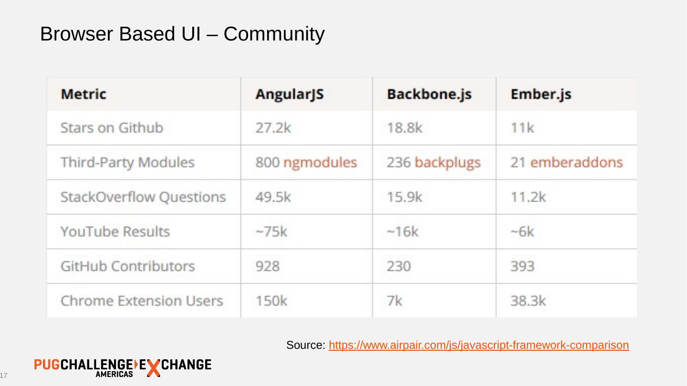Select the Stars on Github row label

(x=112, y=128)
